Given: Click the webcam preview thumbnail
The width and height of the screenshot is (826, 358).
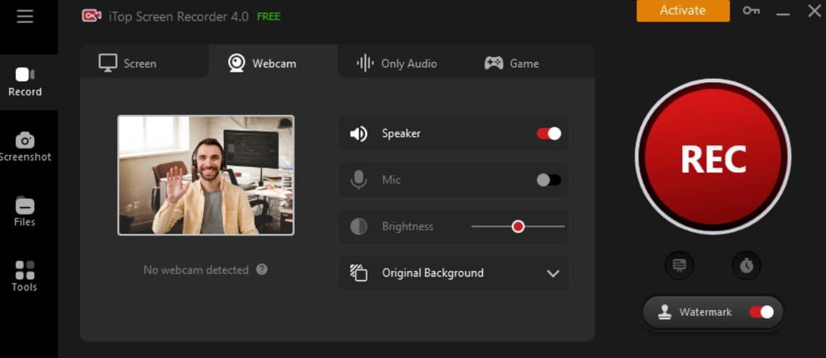Looking at the screenshot, I should [206, 175].
